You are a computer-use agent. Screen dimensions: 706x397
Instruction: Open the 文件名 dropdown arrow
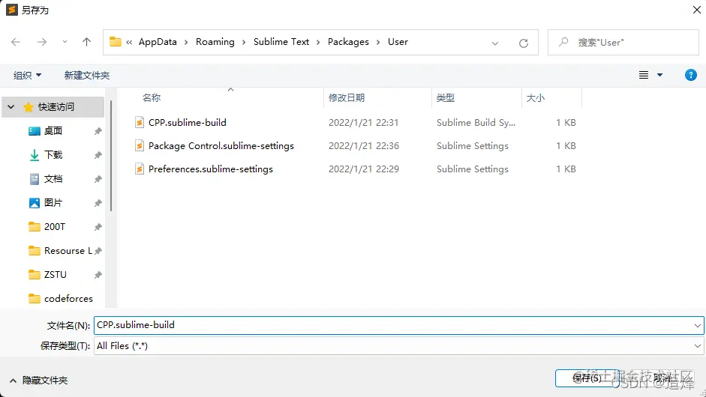coord(698,326)
